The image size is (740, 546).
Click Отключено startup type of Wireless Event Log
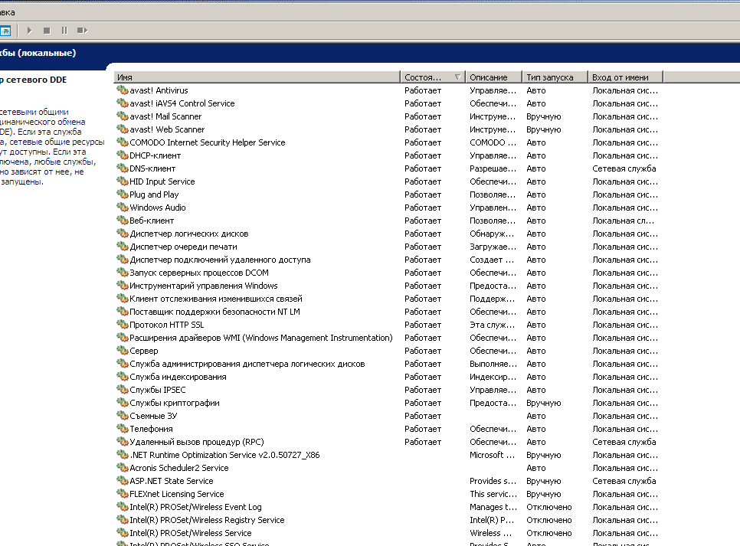pyautogui.click(x=548, y=507)
